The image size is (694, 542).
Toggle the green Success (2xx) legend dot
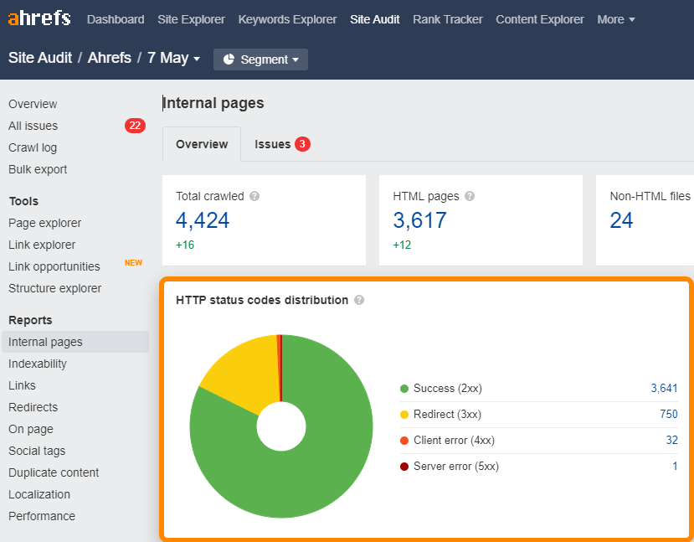pos(404,389)
